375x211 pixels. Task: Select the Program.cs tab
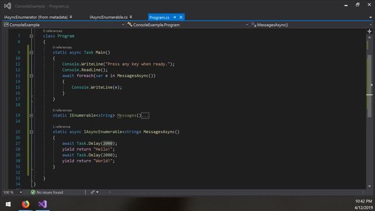pyautogui.click(x=159, y=18)
